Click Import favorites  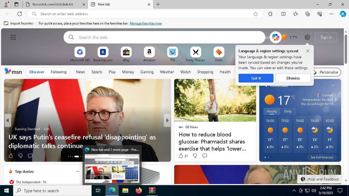[19, 23]
